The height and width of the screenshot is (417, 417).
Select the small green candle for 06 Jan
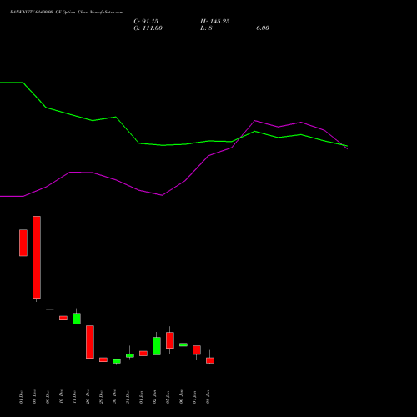[183, 344]
